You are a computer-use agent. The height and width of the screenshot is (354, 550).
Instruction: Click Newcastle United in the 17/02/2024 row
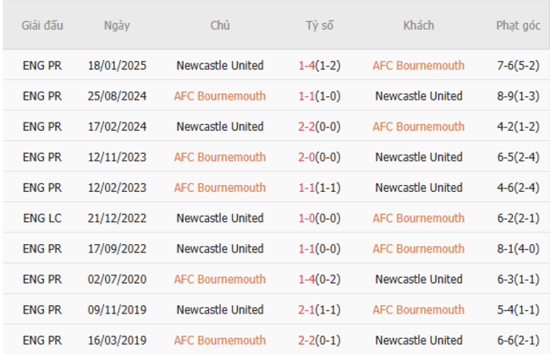220,127
